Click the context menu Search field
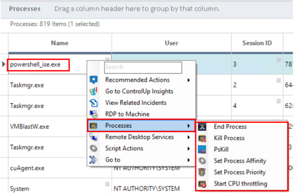 coord(143,67)
